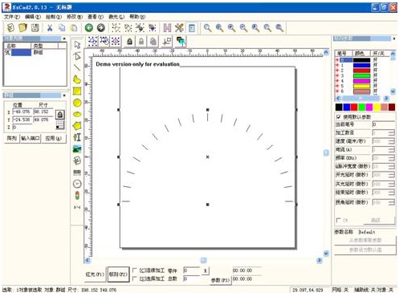Toggle the selected processing checkbox

click(135, 278)
